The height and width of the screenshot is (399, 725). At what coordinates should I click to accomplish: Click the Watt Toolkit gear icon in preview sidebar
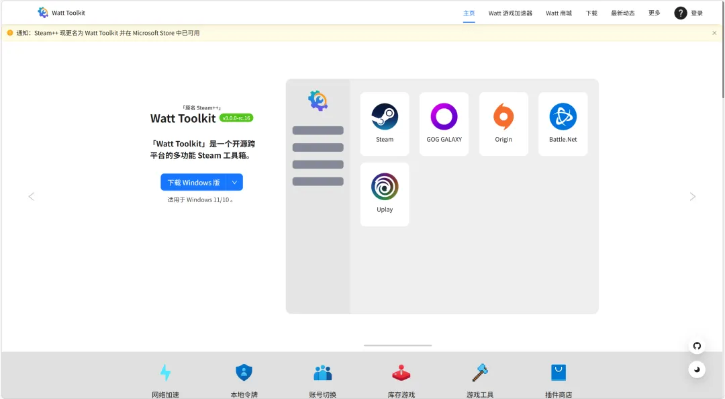pyautogui.click(x=318, y=101)
